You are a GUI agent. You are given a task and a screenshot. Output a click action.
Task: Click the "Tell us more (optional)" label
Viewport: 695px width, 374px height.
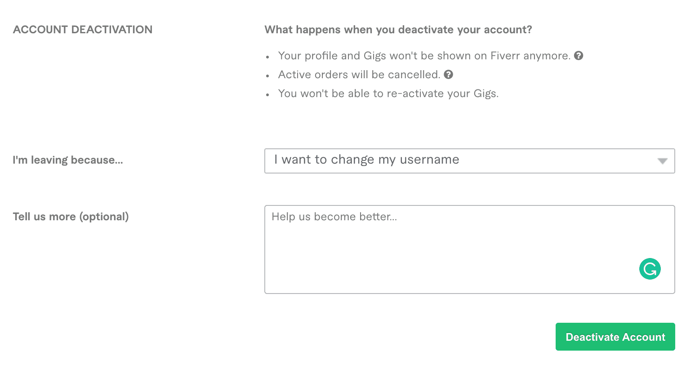[x=71, y=217]
